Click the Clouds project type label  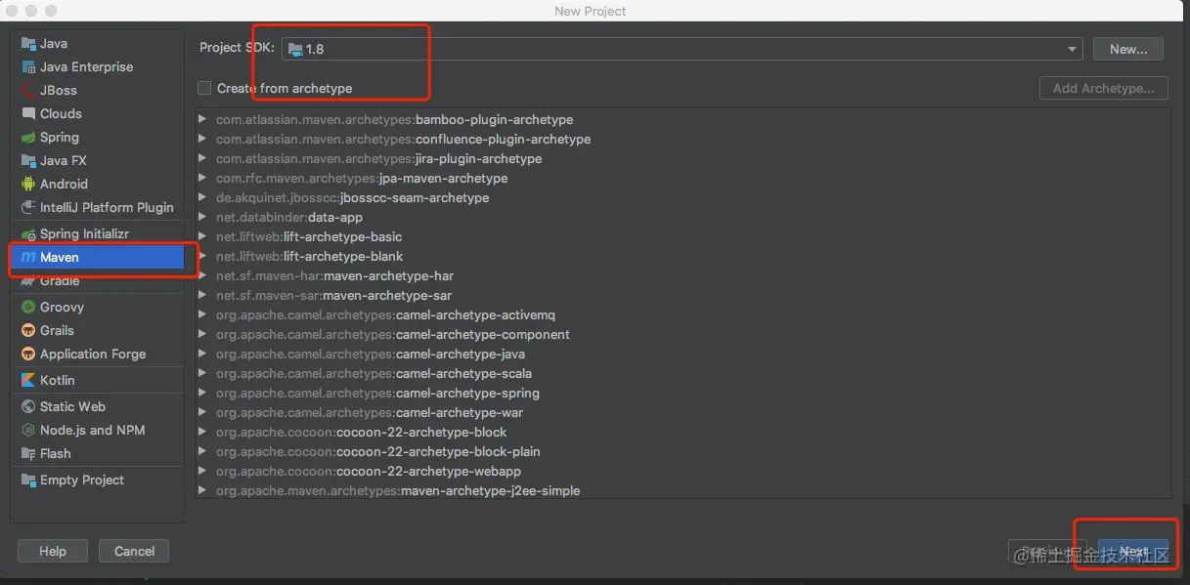(x=61, y=114)
